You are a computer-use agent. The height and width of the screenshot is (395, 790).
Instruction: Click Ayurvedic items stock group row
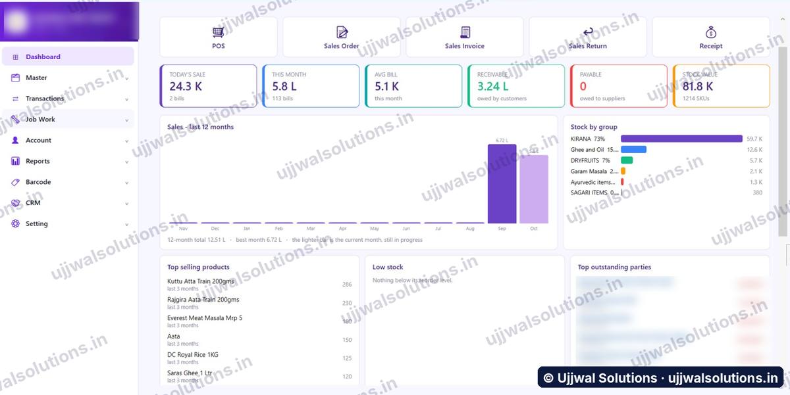click(x=666, y=182)
